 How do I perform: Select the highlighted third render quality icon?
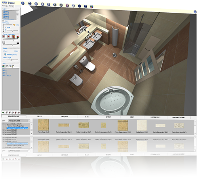(x=13, y=37)
